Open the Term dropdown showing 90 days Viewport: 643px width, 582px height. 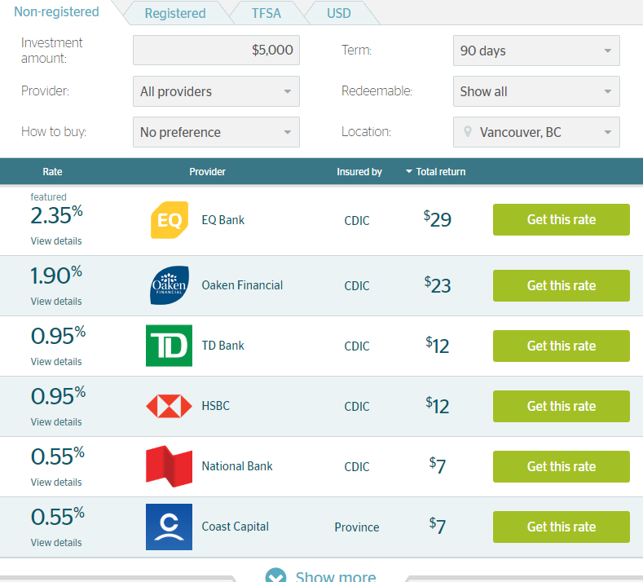pyautogui.click(x=536, y=51)
